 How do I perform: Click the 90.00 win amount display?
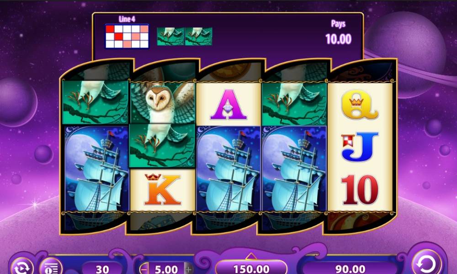[351, 269]
